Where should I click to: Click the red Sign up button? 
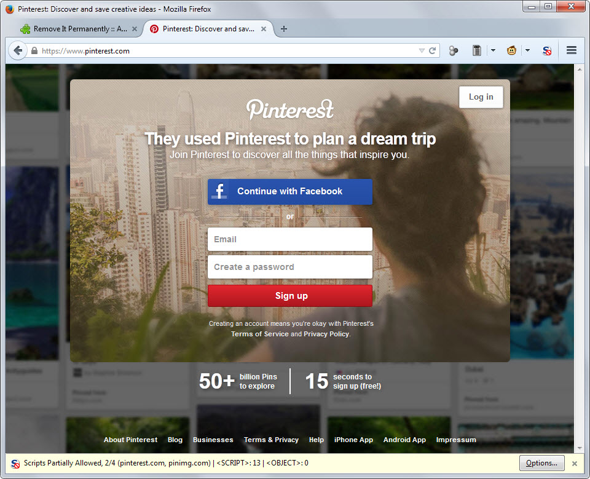(x=289, y=296)
